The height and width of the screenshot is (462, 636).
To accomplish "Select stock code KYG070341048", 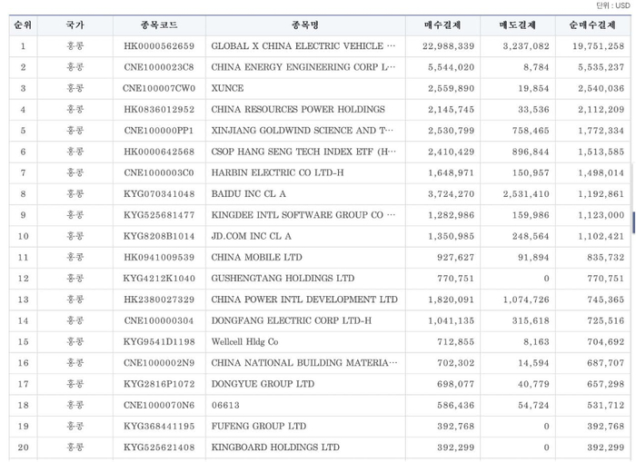I will (x=159, y=193).
